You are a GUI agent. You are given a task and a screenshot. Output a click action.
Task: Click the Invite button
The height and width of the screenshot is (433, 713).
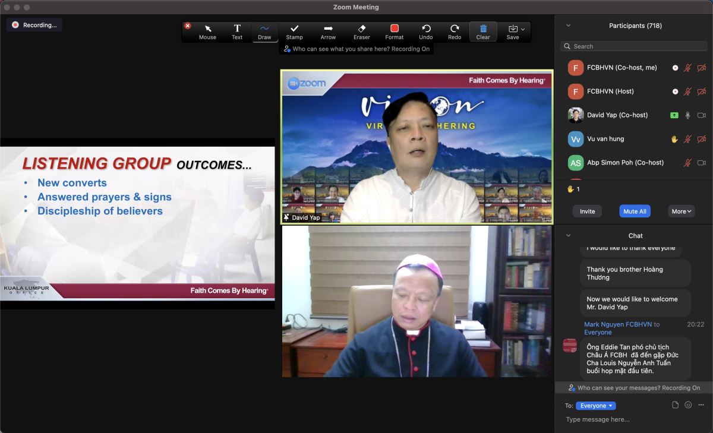pyautogui.click(x=587, y=211)
